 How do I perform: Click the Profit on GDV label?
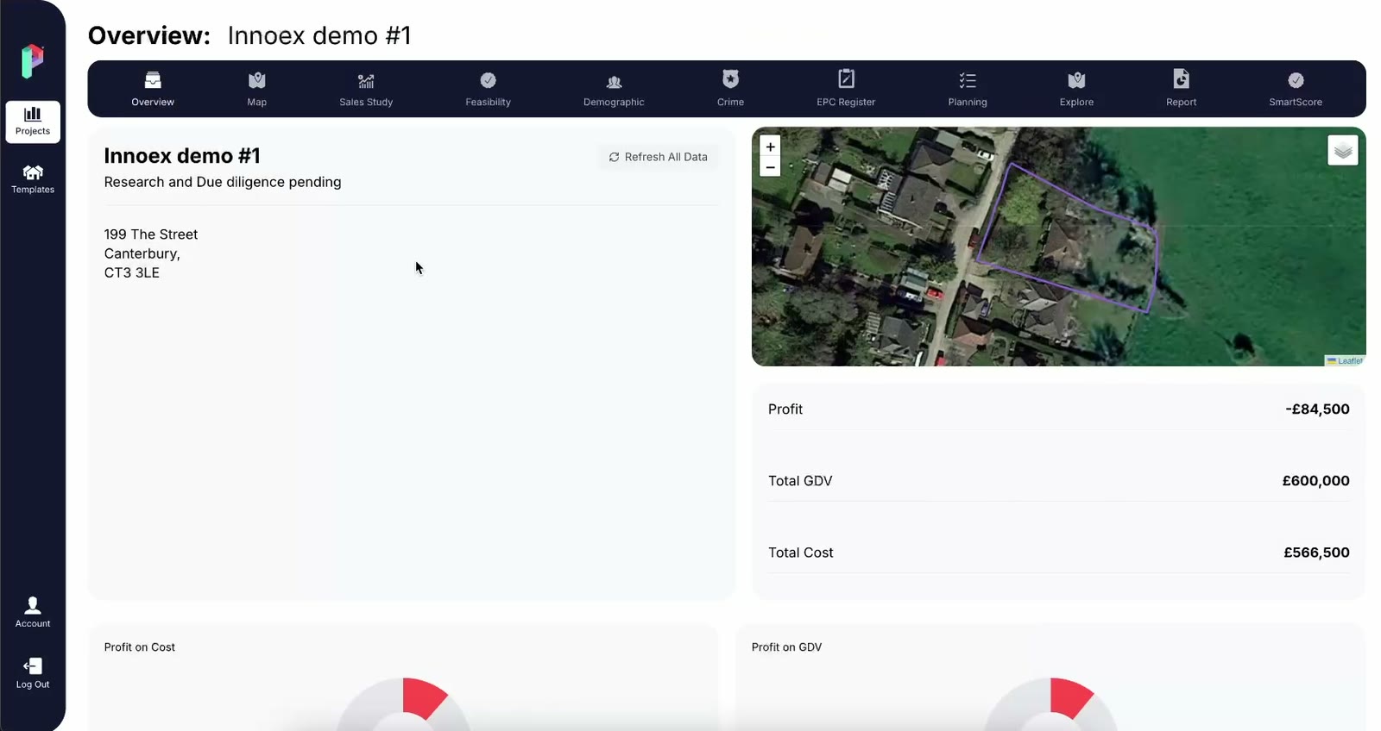pyautogui.click(x=786, y=647)
